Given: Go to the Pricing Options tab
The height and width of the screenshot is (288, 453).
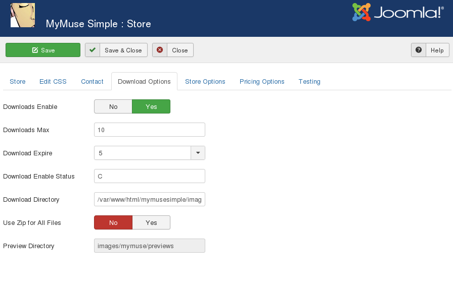Looking at the screenshot, I should pos(262,81).
